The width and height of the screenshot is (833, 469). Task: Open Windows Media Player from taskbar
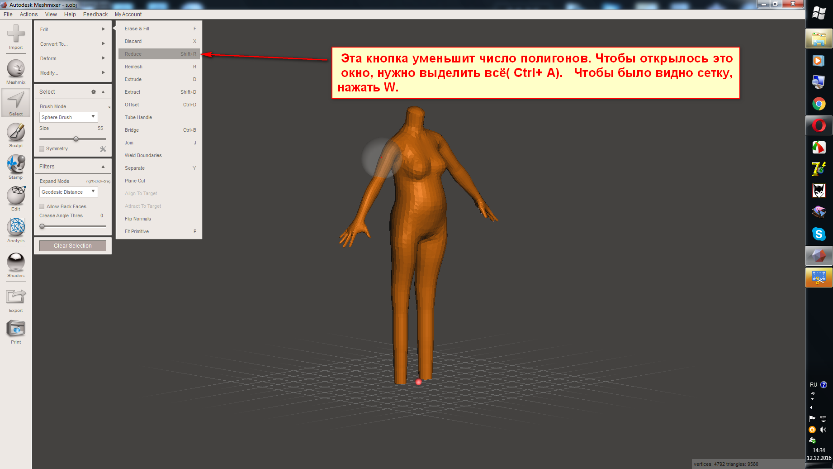tap(819, 61)
